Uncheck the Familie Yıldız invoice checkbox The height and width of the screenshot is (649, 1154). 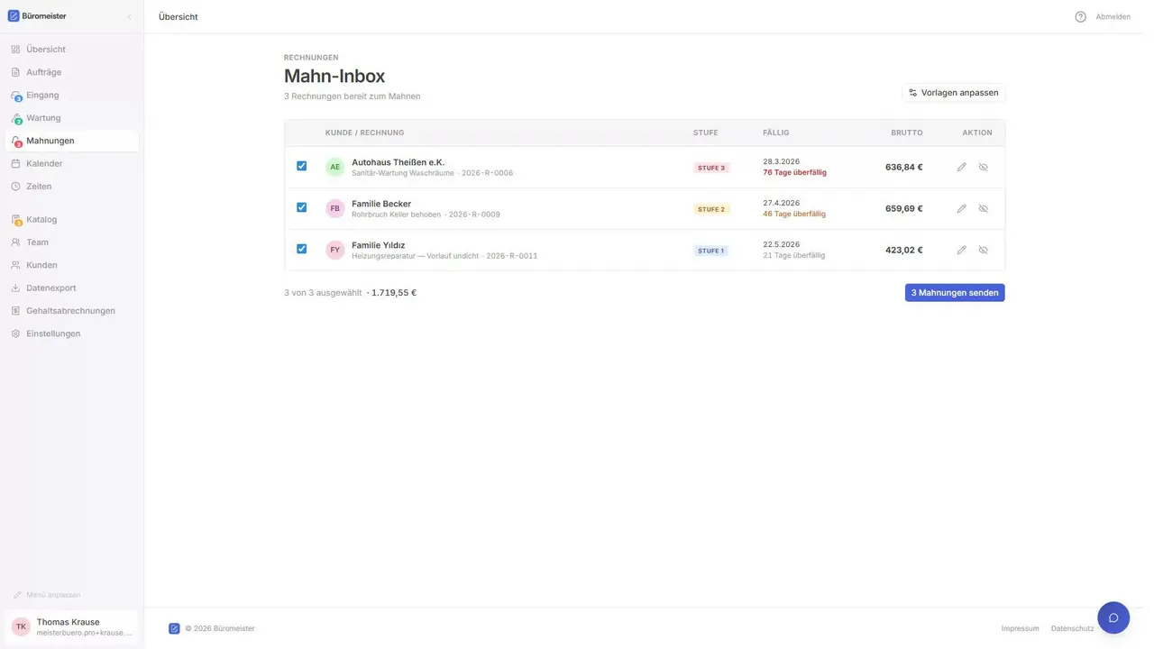(x=301, y=249)
